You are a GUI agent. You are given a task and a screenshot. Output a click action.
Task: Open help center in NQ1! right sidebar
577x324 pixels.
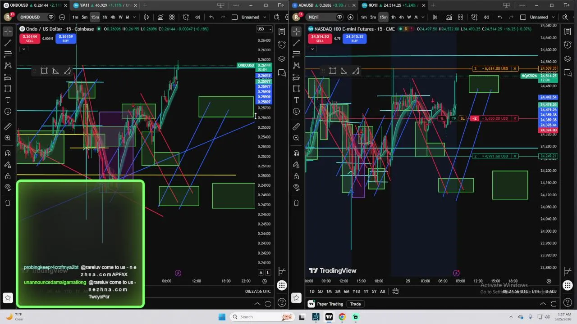coord(568,302)
